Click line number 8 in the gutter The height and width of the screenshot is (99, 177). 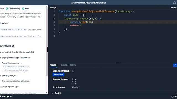(54, 36)
